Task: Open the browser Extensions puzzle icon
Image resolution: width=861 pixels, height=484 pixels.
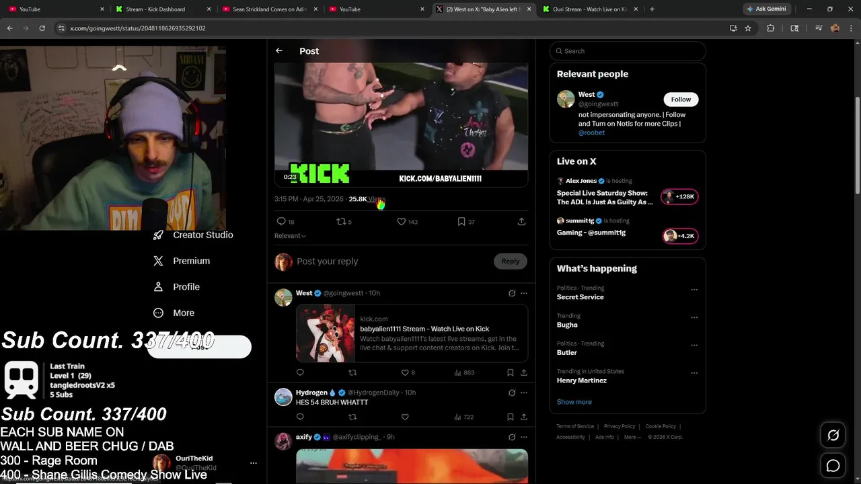Action: [771, 28]
